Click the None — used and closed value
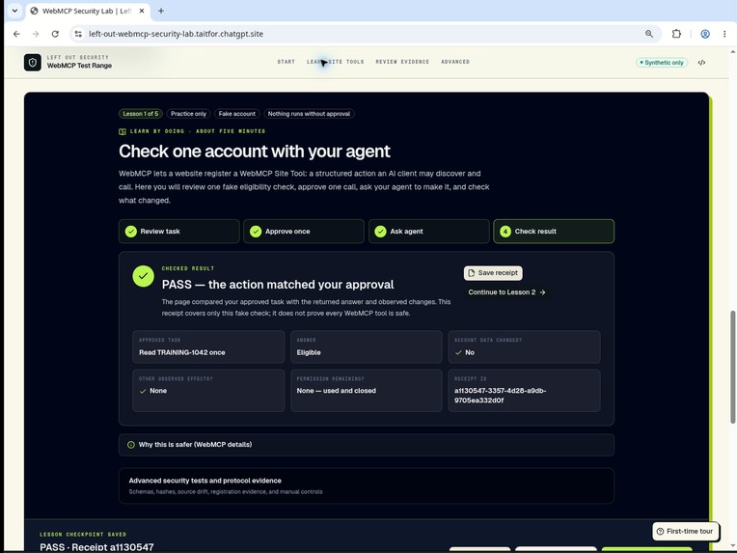This screenshot has width=737, height=553. [x=336, y=391]
